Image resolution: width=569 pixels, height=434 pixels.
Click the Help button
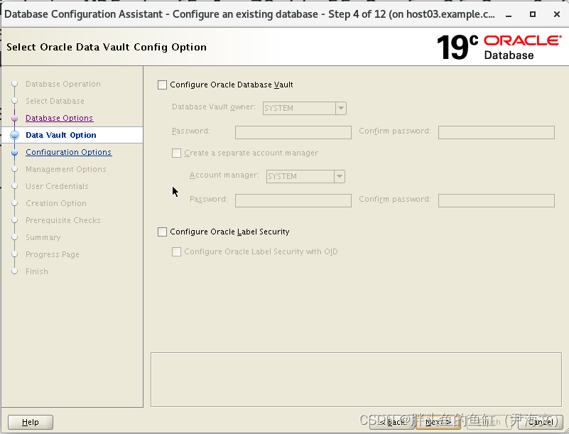coord(31,422)
